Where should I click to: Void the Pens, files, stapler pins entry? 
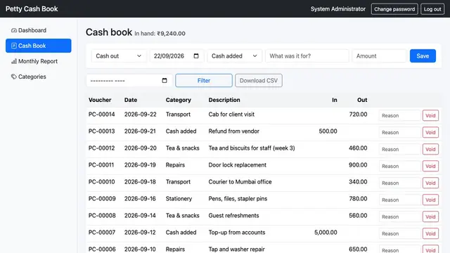[430, 200]
